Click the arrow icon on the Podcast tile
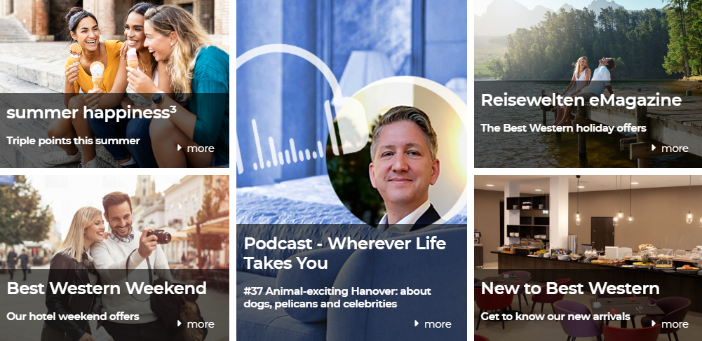702x341 pixels. point(417,323)
